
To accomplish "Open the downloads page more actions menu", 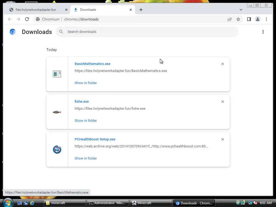I will pyautogui.click(x=263, y=32).
